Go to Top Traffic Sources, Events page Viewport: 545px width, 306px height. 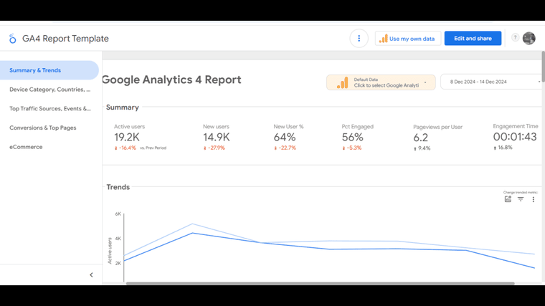coord(49,109)
